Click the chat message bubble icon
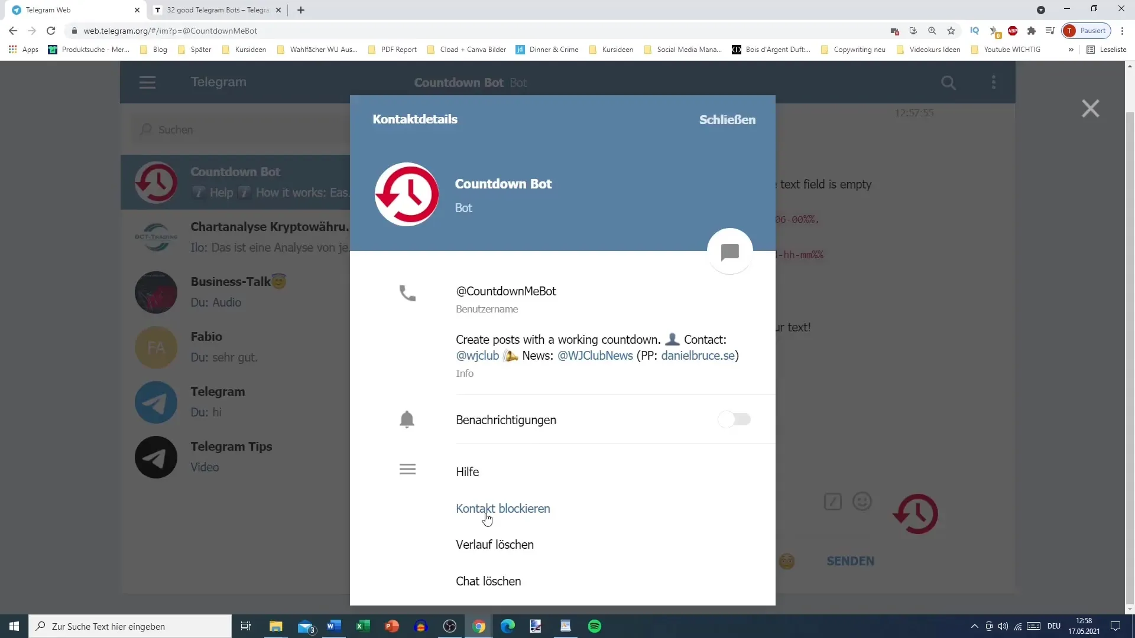The width and height of the screenshot is (1135, 638). tap(730, 252)
